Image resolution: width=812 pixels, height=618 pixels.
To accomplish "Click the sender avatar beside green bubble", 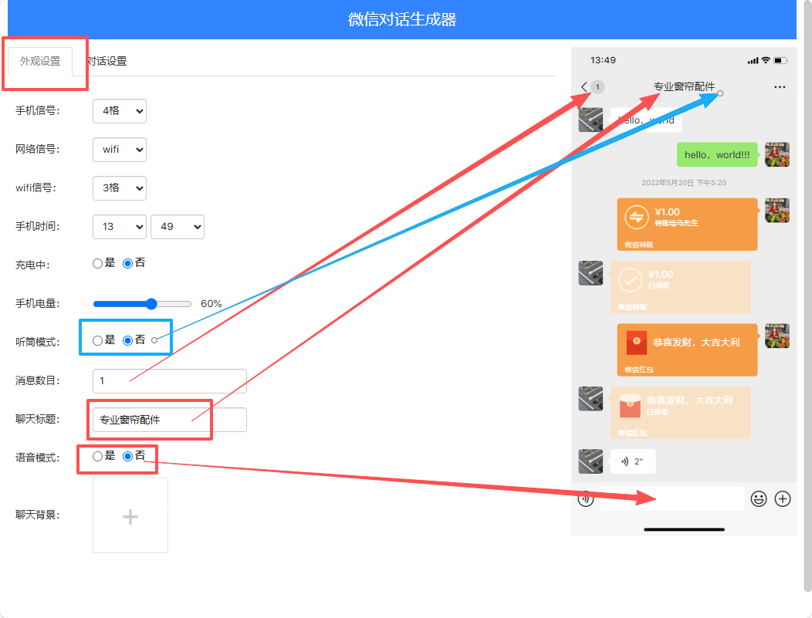I will (x=777, y=155).
